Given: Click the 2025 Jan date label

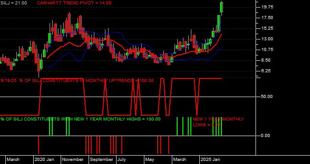Looking at the screenshot, I should coord(210,160).
